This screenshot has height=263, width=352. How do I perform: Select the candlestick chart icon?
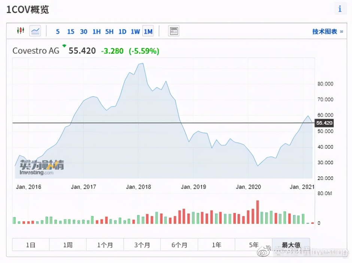point(21,31)
